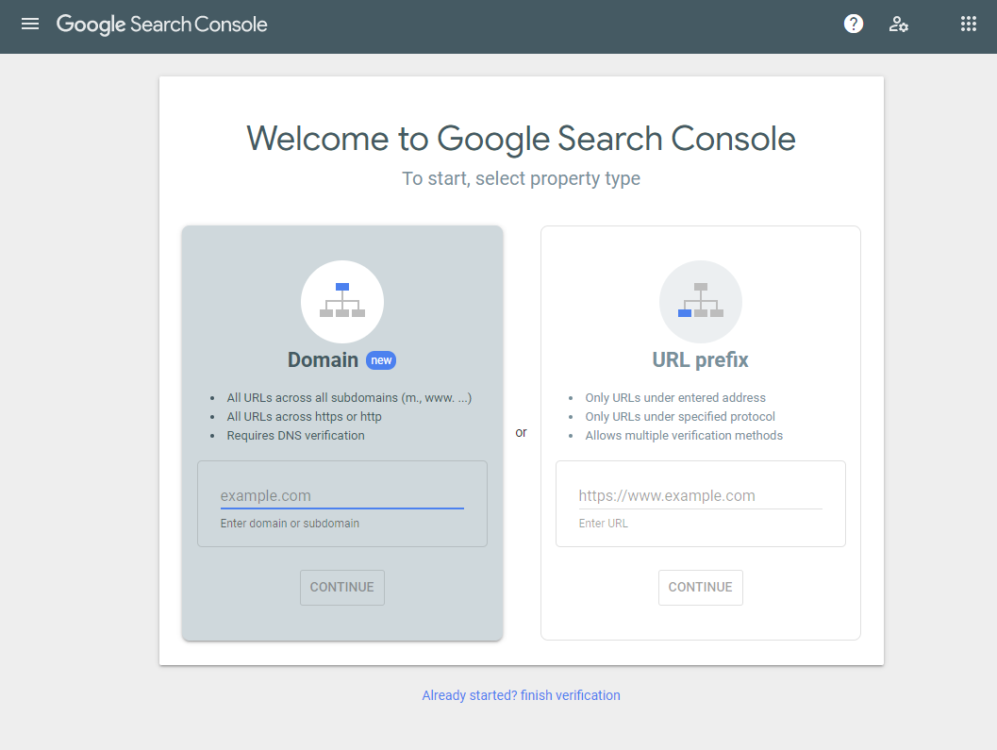
Task: Click 'All URLs across https or http' text
Action: [304, 417]
